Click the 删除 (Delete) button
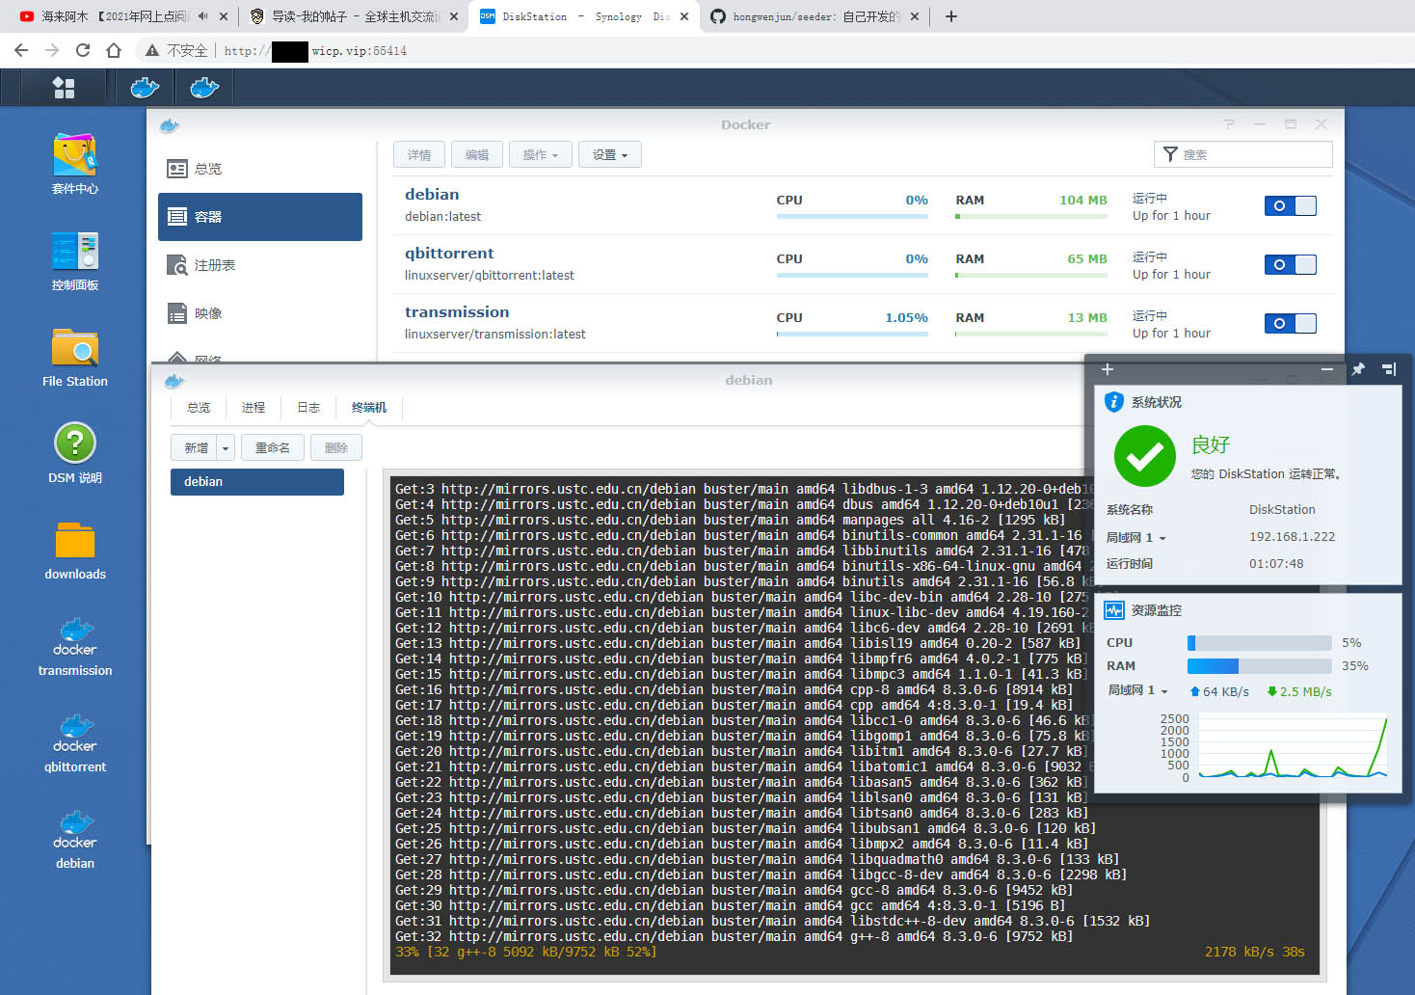1415x995 pixels. coord(336,447)
